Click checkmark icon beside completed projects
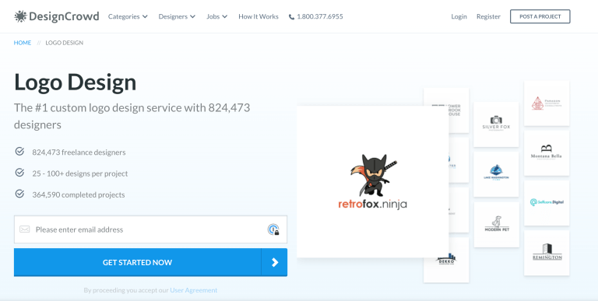The image size is (598, 301). coord(19,194)
